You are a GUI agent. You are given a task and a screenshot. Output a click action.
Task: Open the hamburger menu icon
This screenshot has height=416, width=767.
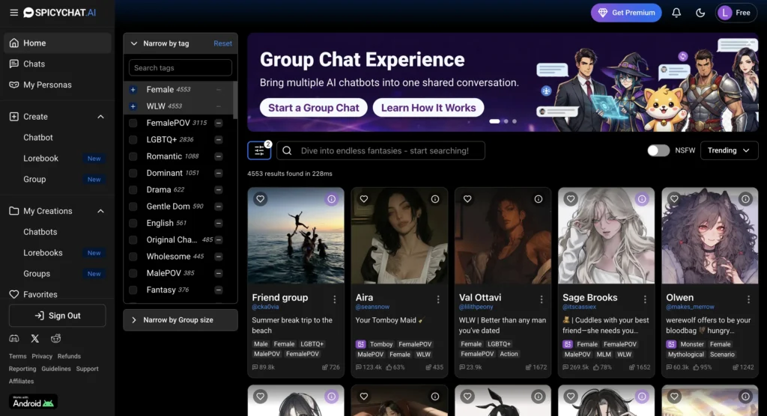pyautogui.click(x=13, y=13)
